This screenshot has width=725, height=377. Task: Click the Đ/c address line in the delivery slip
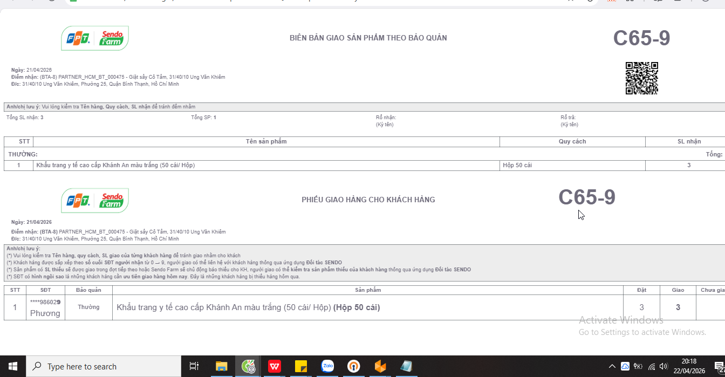click(95, 238)
